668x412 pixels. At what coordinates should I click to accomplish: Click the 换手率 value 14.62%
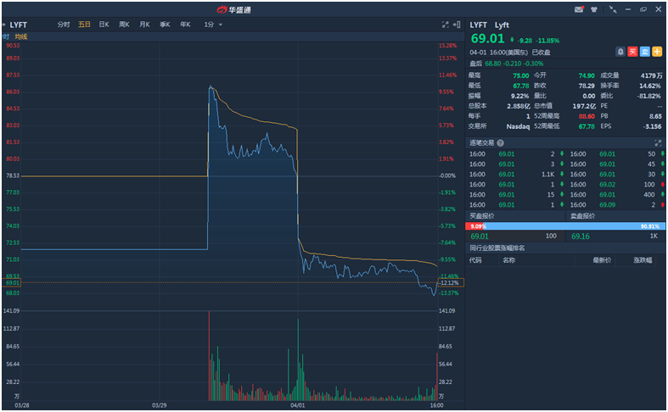(x=649, y=86)
